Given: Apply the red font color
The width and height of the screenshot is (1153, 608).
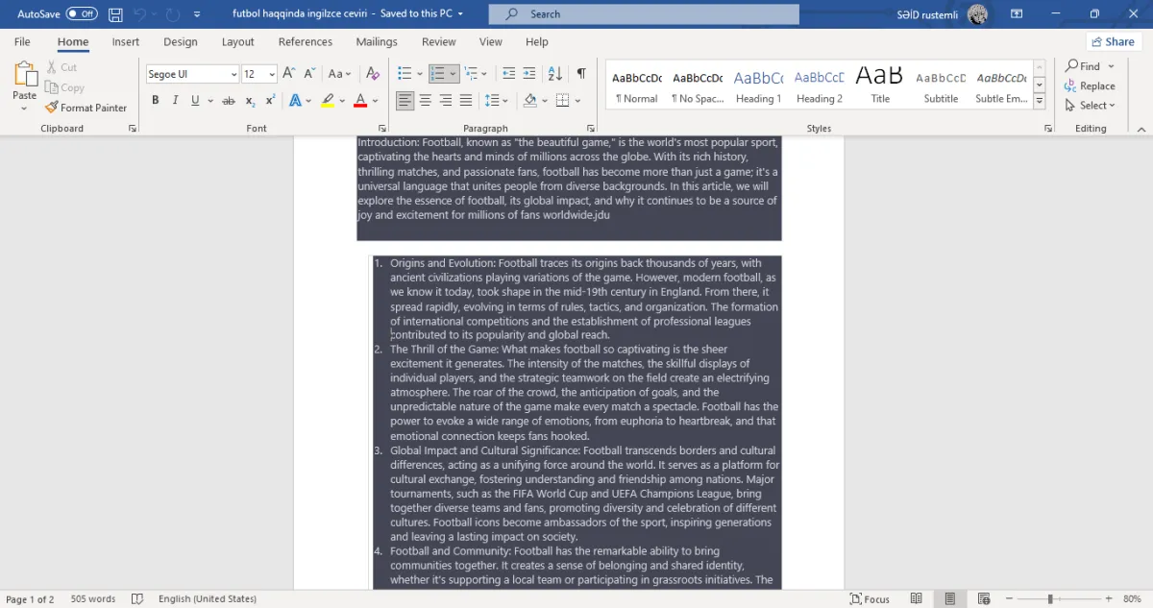Looking at the screenshot, I should [360, 101].
